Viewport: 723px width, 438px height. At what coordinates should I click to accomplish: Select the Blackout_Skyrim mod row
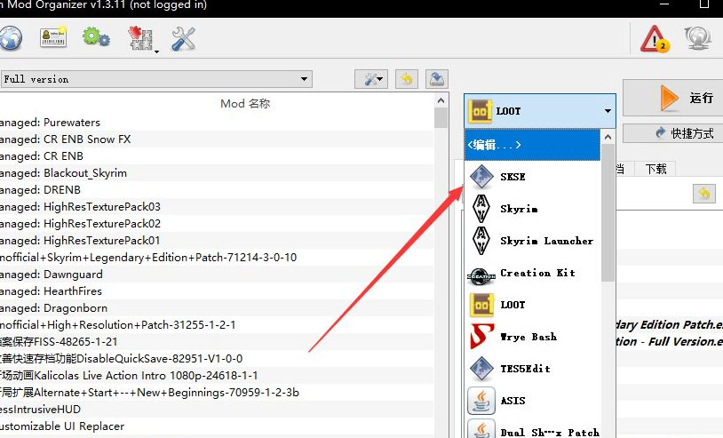pyautogui.click(x=217, y=173)
